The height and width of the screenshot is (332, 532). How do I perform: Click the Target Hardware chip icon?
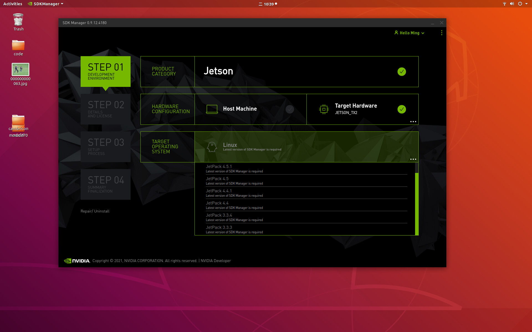click(x=324, y=109)
